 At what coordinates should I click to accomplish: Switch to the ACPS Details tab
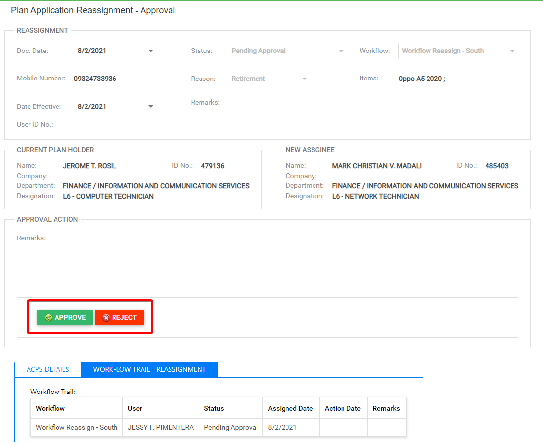click(x=48, y=369)
